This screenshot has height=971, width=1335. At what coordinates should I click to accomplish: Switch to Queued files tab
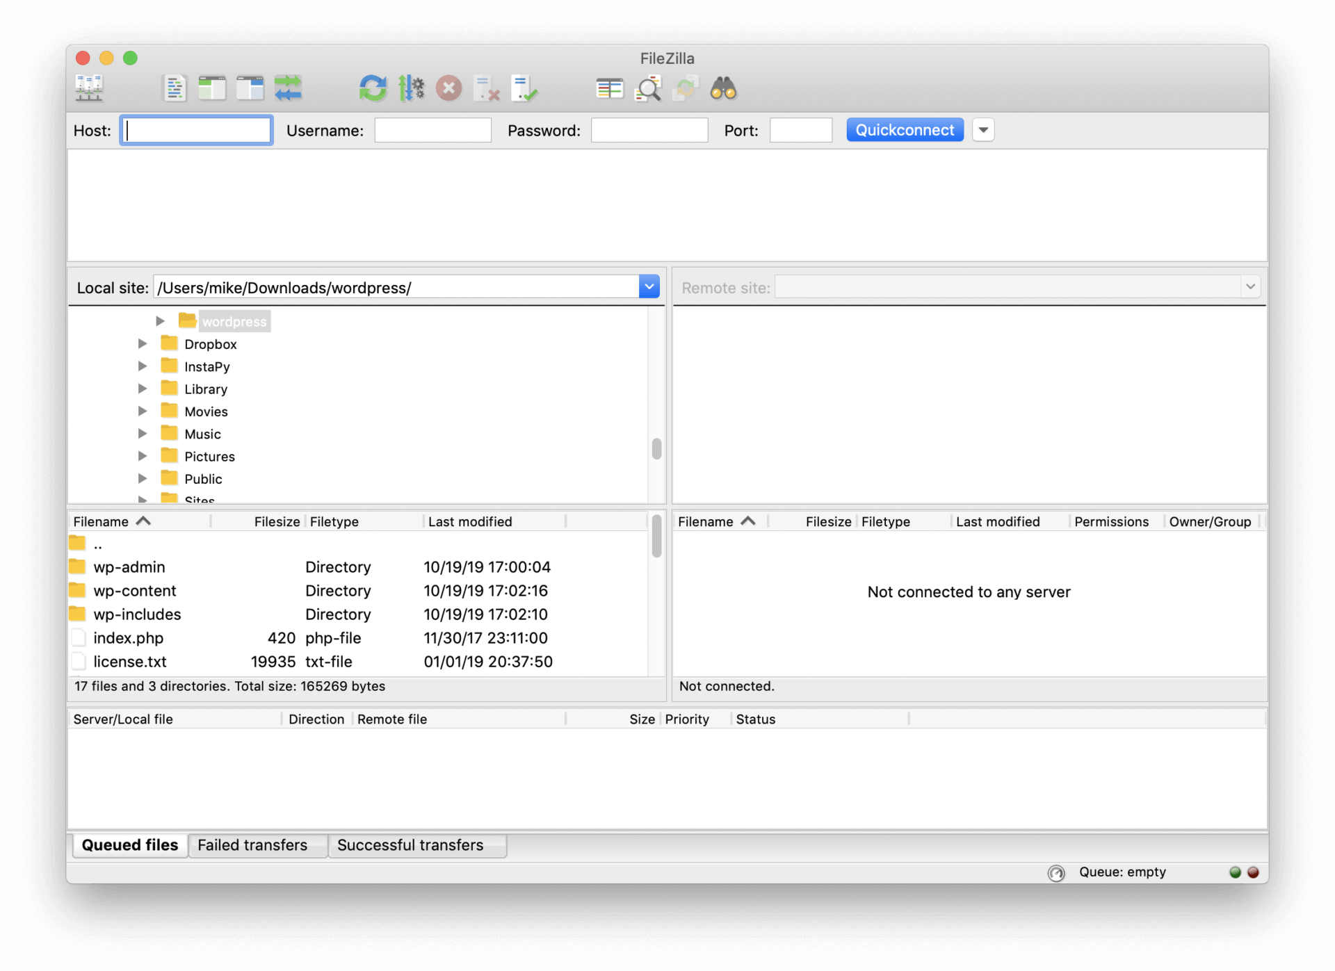130,845
